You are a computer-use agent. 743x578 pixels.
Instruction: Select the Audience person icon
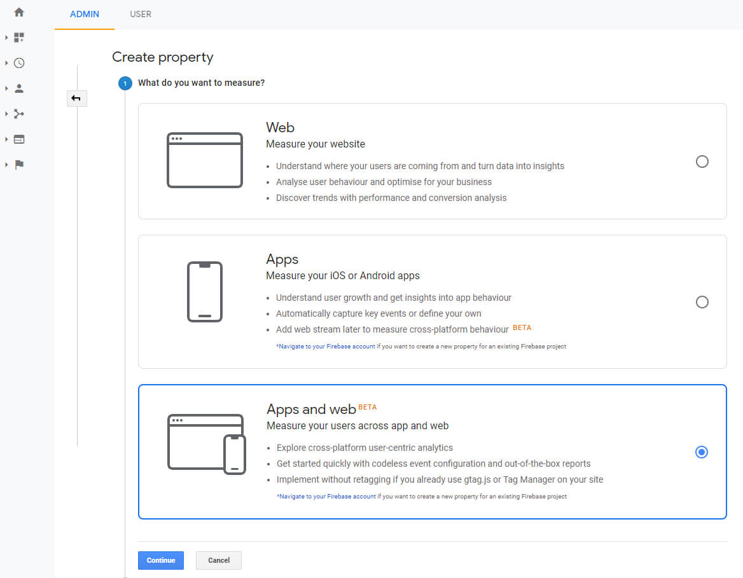[x=19, y=88]
